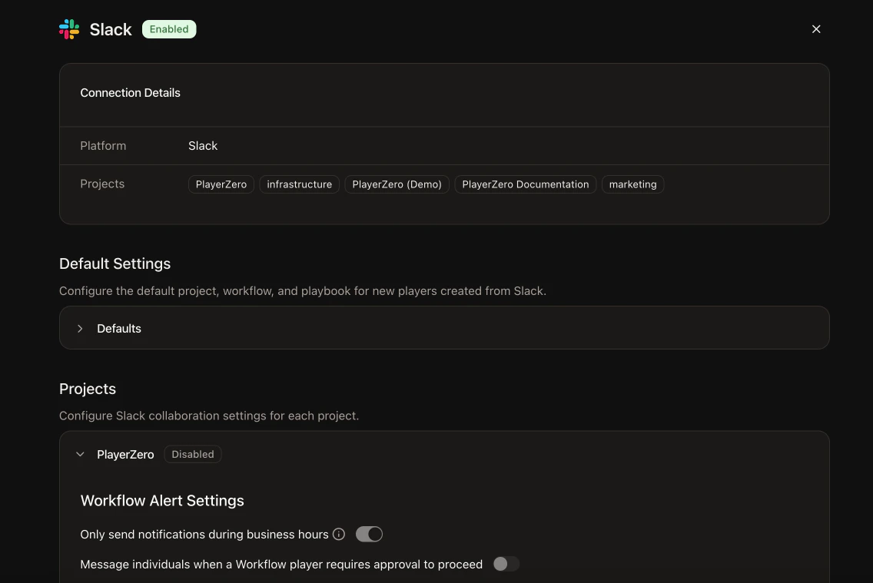873x583 pixels.
Task: Click the info icon beside business hours setting
Action: tap(339, 534)
